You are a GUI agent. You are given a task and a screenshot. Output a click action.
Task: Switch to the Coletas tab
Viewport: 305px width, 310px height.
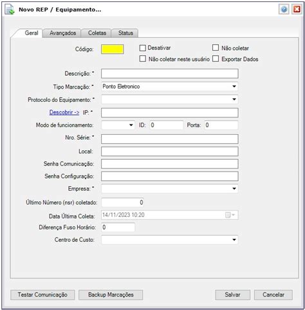click(97, 33)
